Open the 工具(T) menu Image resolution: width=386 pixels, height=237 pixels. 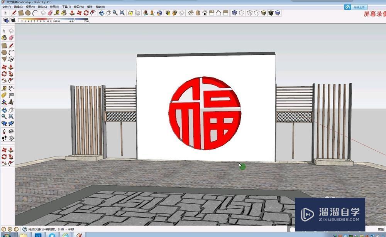tap(66, 7)
